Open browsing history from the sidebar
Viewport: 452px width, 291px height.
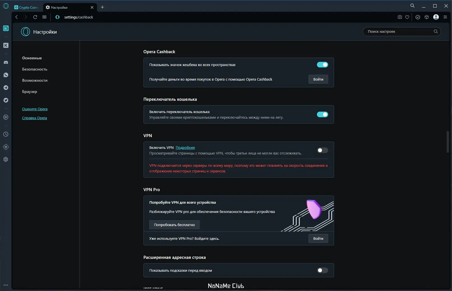click(6, 134)
